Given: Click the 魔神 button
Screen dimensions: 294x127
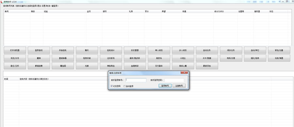Looking at the screenshot, I should tap(39, 58).
